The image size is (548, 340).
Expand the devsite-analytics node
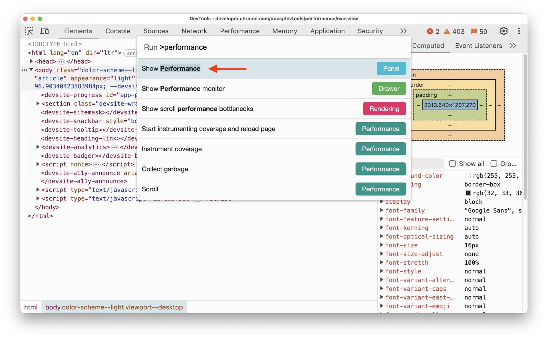(x=38, y=147)
